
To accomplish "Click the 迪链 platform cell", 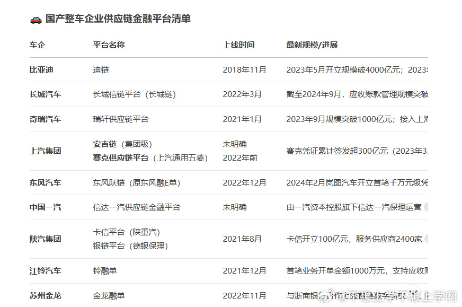I will click(x=101, y=70).
